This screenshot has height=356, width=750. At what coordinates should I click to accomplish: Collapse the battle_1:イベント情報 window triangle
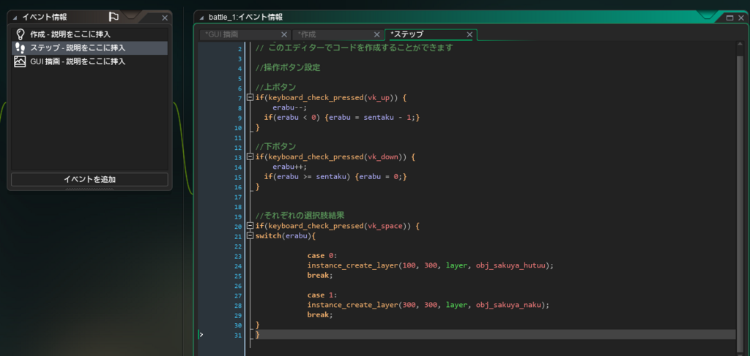tap(201, 17)
